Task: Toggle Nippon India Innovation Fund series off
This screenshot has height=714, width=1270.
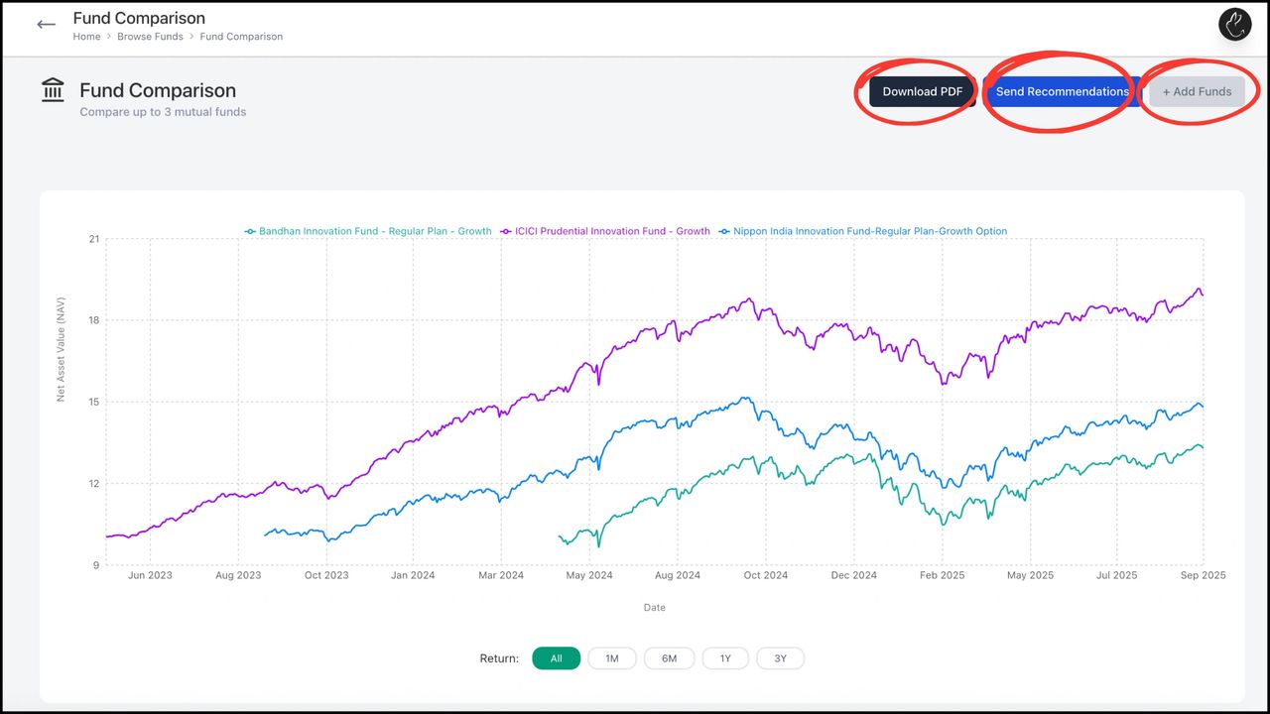Action: click(868, 231)
